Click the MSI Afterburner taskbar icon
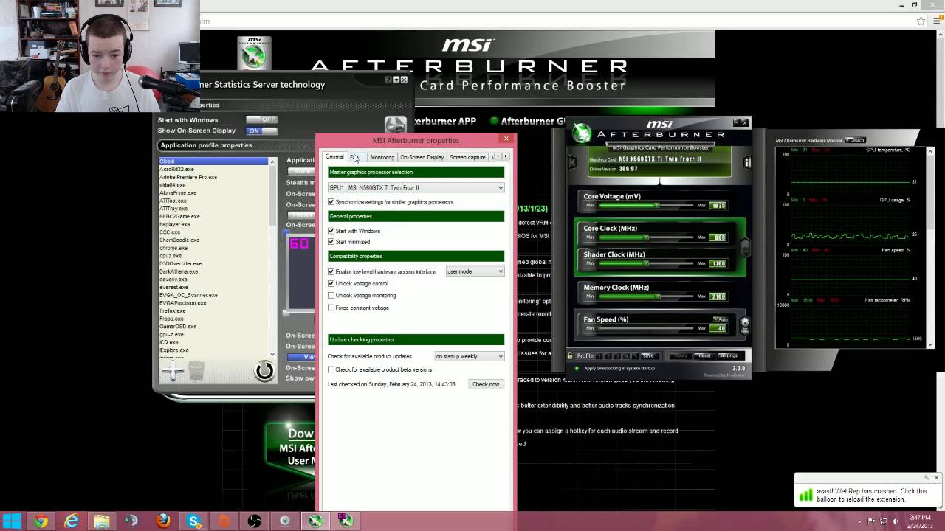Viewport: 945px width, 531px height. tap(315, 521)
